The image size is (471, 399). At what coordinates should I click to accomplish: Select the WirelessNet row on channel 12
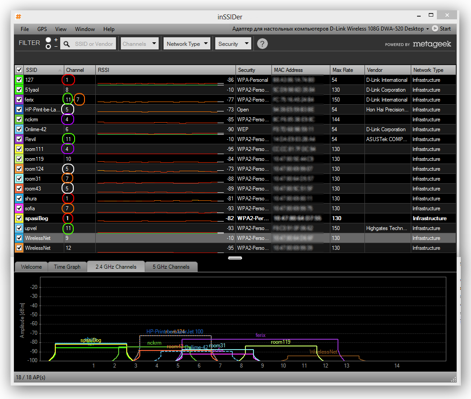click(235, 248)
